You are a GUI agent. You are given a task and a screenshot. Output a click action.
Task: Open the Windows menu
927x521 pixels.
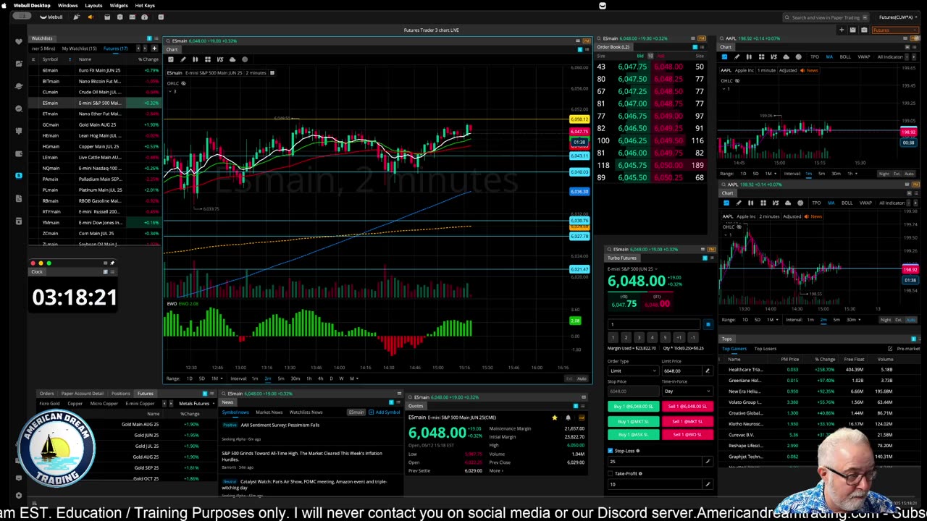click(x=67, y=5)
